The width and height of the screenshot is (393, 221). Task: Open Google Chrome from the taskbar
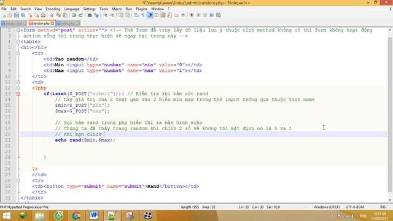(x=76, y=215)
